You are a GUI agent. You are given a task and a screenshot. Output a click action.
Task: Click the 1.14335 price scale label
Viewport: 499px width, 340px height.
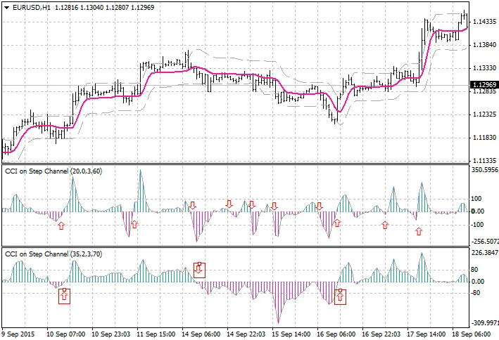pyautogui.click(x=483, y=22)
